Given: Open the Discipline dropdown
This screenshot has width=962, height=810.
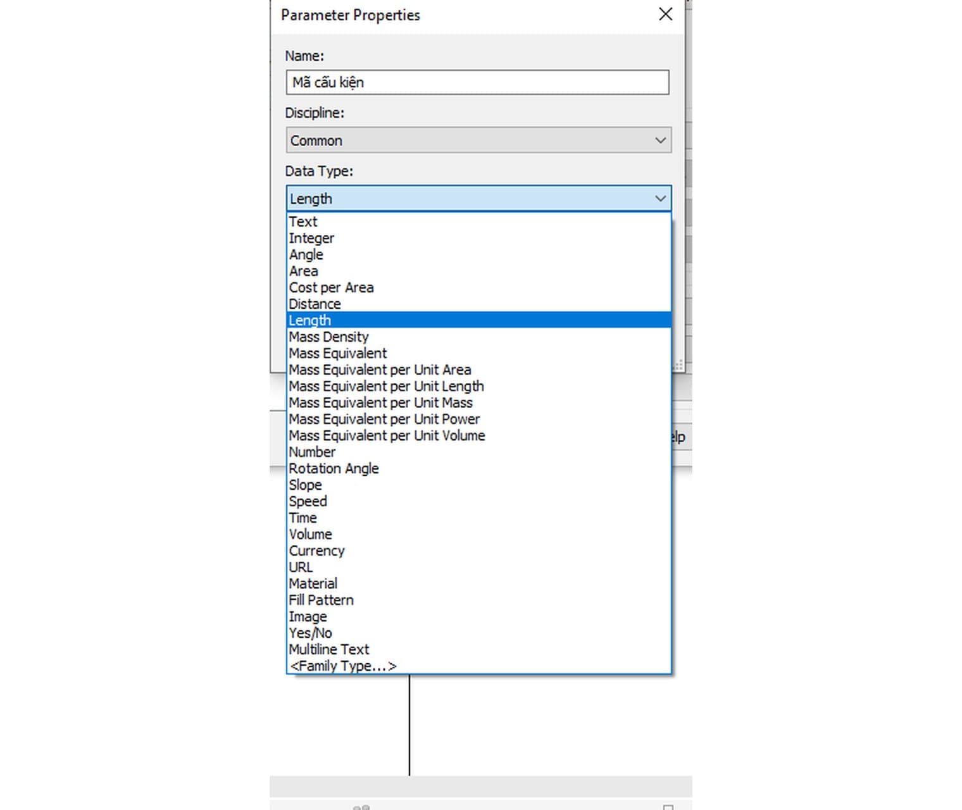Looking at the screenshot, I should pyautogui.click(x=478, y=140).
